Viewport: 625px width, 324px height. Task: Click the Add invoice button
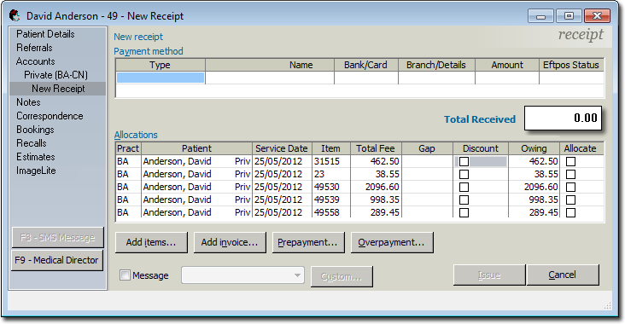coord(230,242)
